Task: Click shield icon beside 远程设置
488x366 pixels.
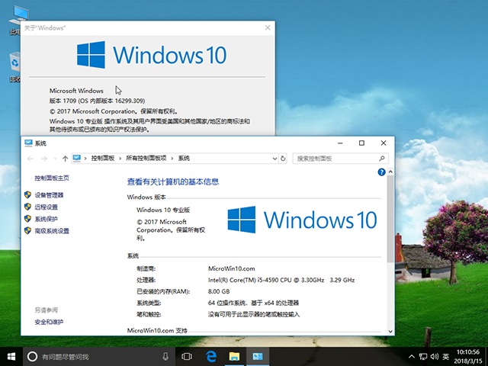Action: click(x=27, y=207)
